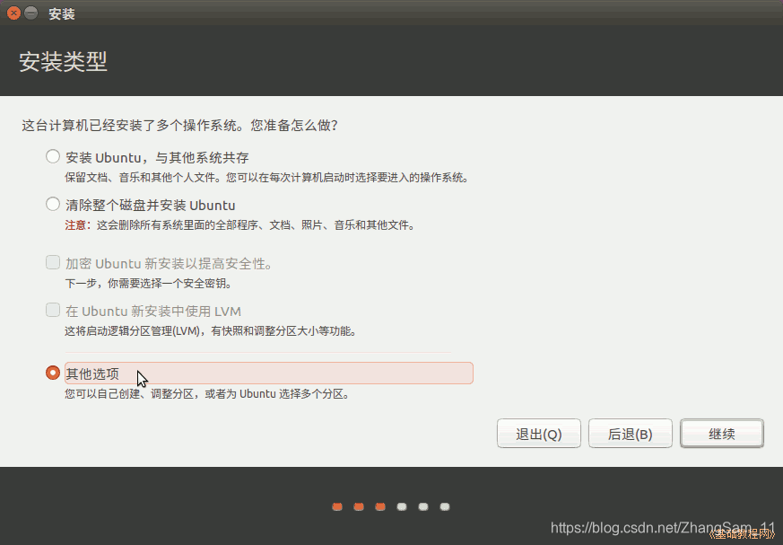Click the 后退(B) button

pos(631,434)
